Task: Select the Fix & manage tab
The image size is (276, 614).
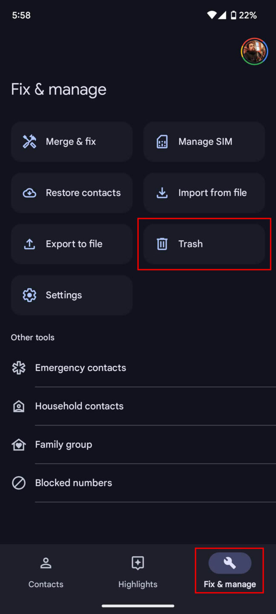Action: point(230,572)
